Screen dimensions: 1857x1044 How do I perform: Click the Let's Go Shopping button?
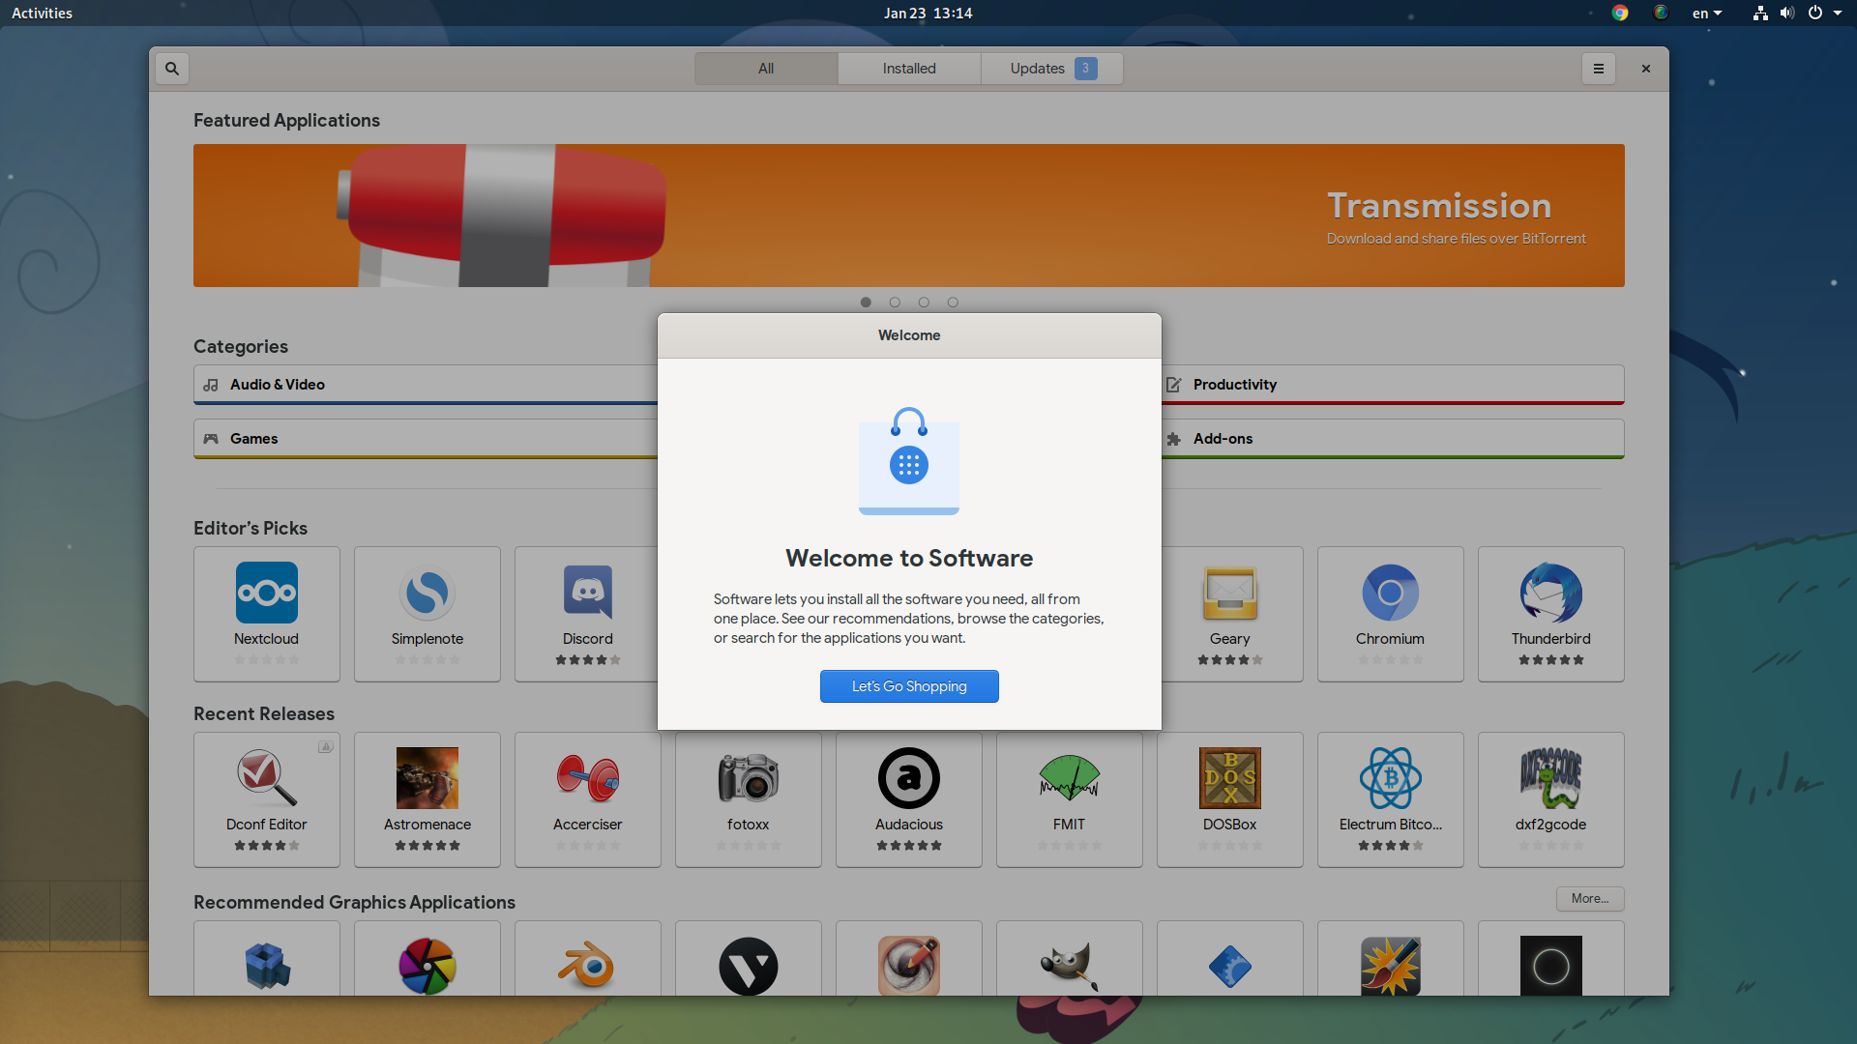909,686
